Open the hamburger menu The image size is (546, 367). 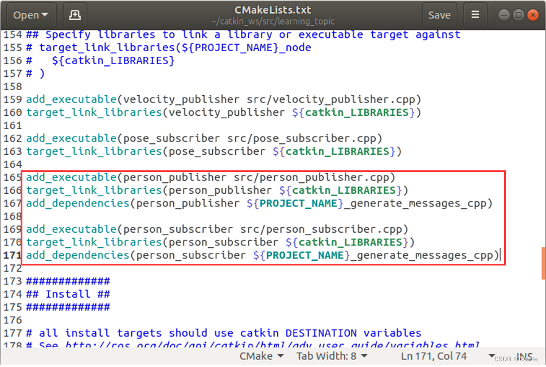tap(475, 15)
